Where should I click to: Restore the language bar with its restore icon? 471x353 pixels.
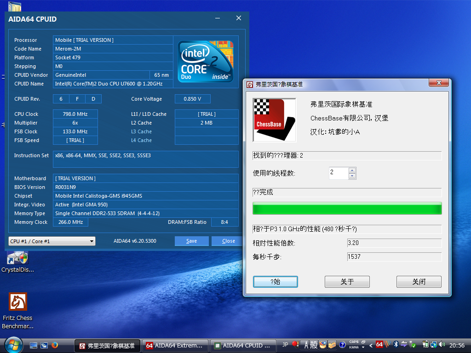363,342
